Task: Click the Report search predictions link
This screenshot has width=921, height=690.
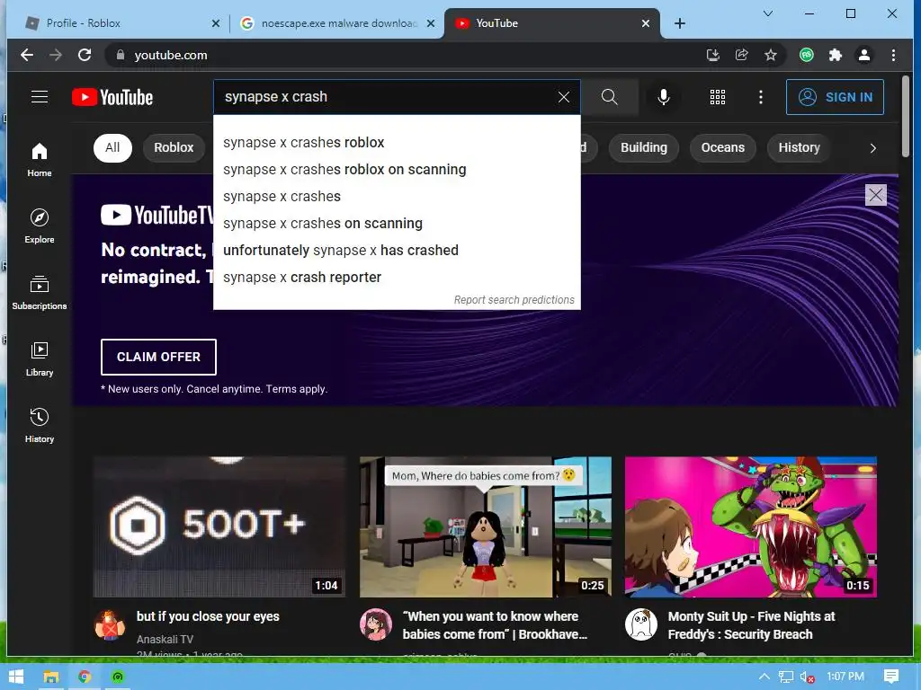Action: click(514, 300)
